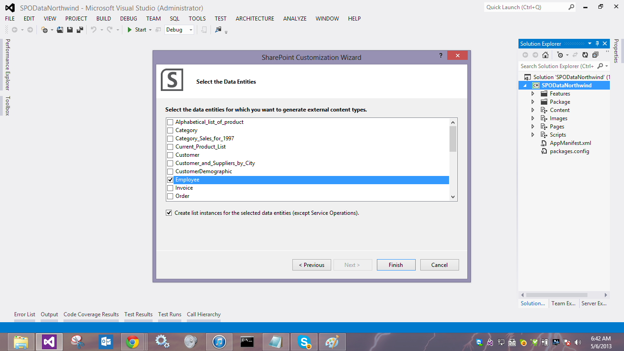Screen dimensions: 624x351
Task: Open the Debug configuration dropdown
Action: 179,30
